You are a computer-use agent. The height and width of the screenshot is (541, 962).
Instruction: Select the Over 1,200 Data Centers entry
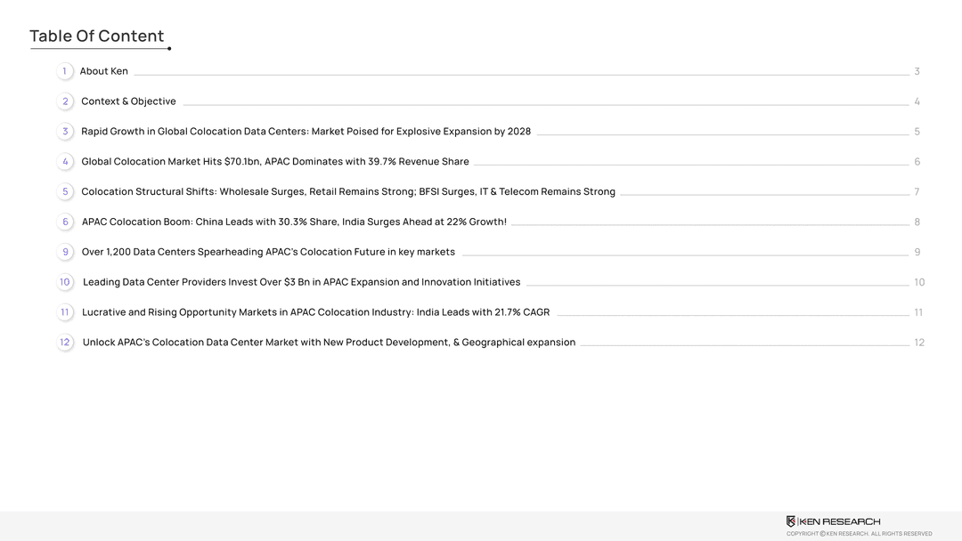click(x=268, y=252)
